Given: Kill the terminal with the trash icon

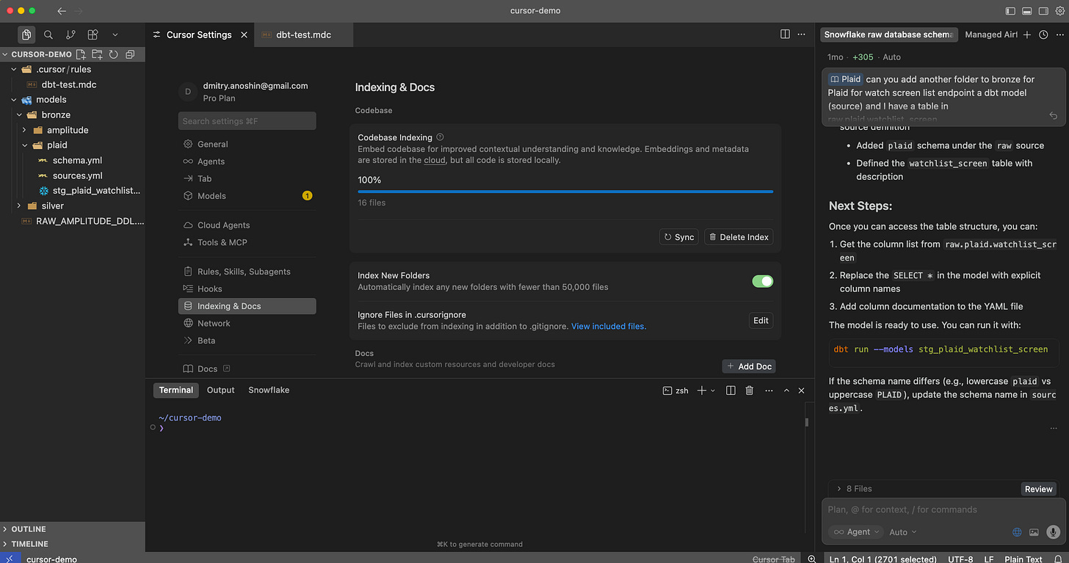Looking at the screenshot, I should point(750,391).
